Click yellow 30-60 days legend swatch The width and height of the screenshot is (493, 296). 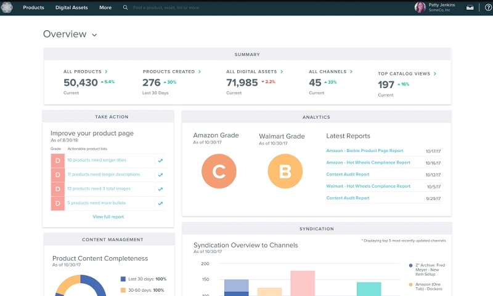click(x=123, y=290)
